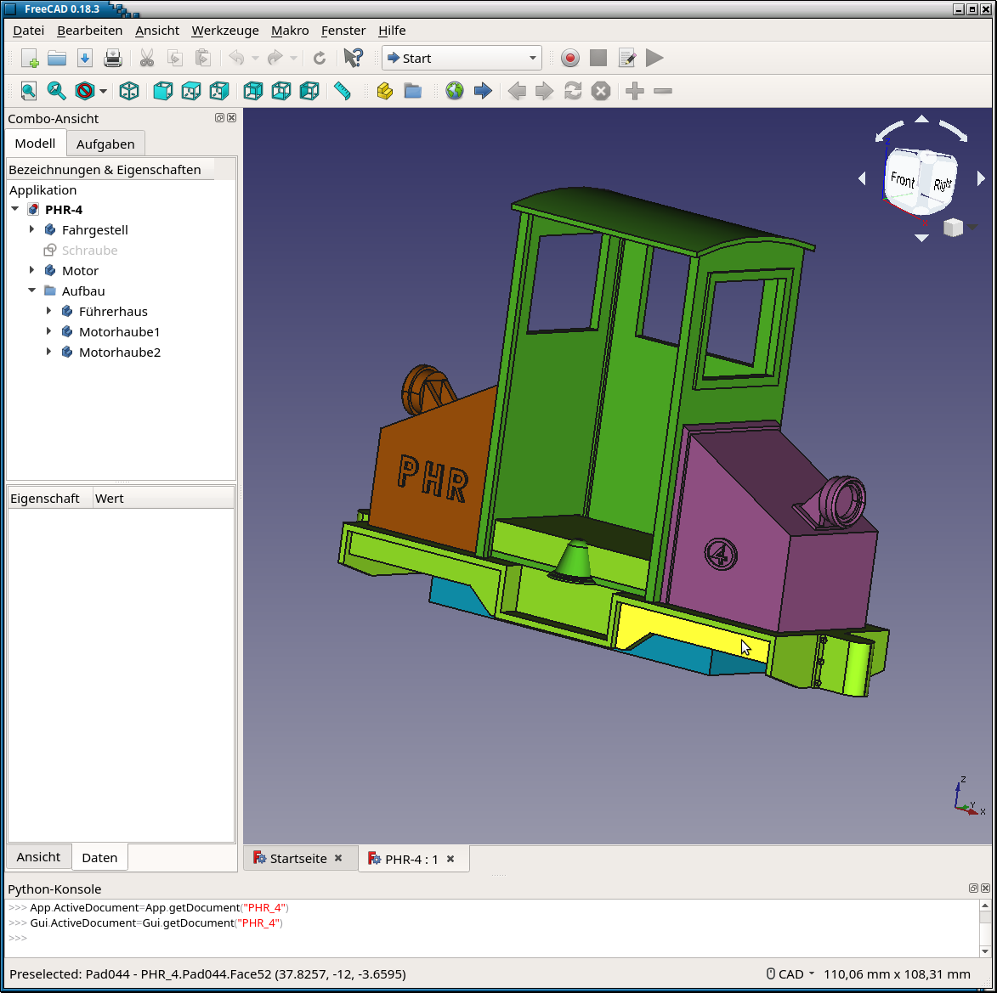
Task: Collapse the PHR-4 document tree node
Action: (15, 209)
